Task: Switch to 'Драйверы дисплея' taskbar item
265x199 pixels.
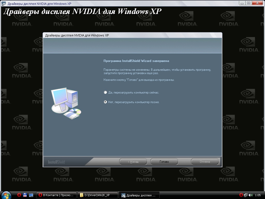Action: (x=139, y=195)
